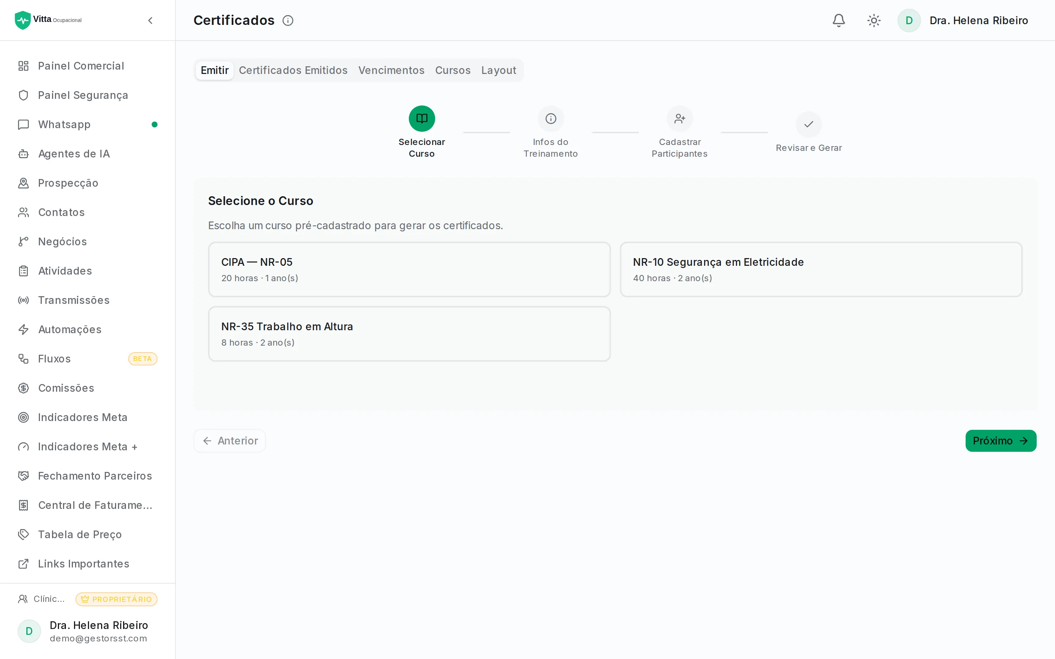Click the Cadastrar Participantes step icon

(x=680, y=119)
